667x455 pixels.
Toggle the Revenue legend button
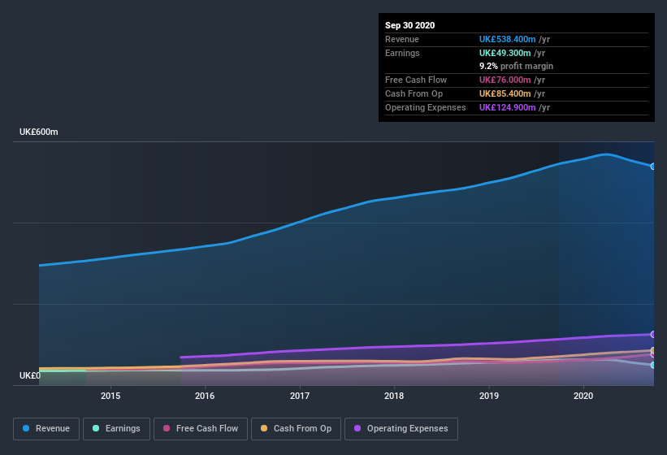tap(46, 429)
